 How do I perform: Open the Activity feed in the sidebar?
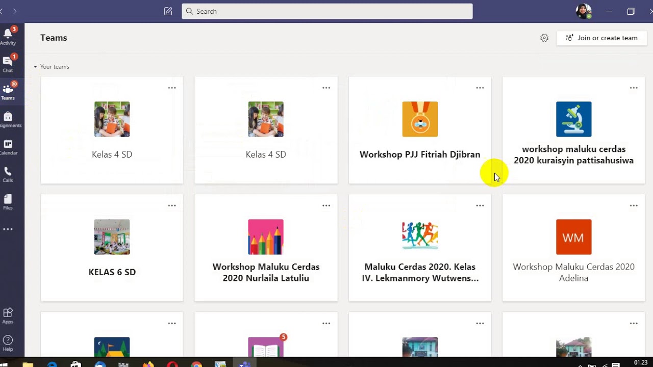tap(8, 37)
